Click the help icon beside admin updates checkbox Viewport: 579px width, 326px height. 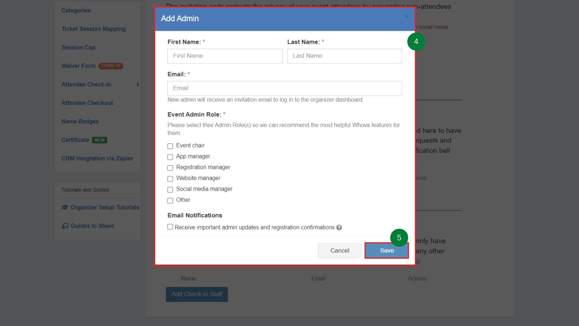[339, 228]
